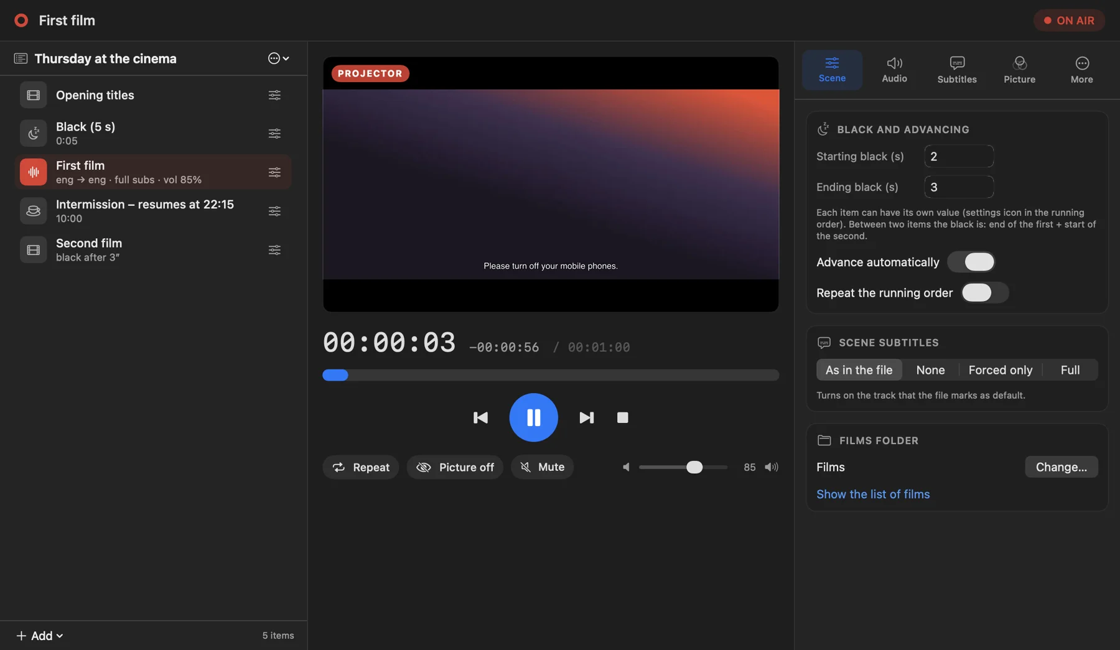The width and height of the screenshot is (1120, 650).
Task: Open the More tab
Action: (1081, 70)
